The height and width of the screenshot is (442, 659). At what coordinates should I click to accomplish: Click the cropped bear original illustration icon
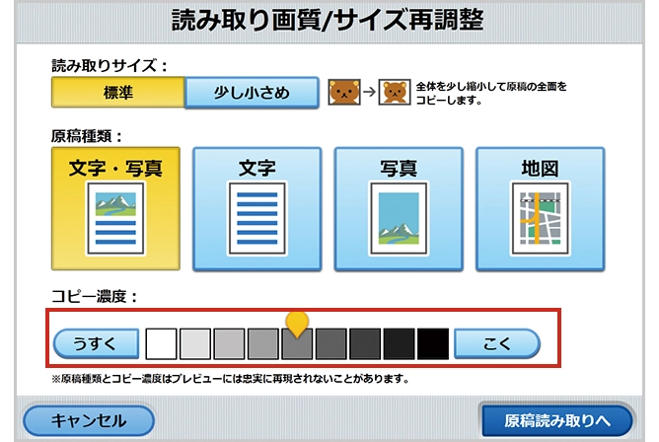344,92
